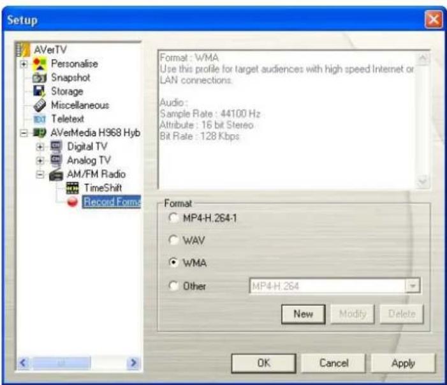Click tree horizontal scrollbar left arrow
Screen dimensions: 447x385
pyautogui.click(x=24, y=363)
